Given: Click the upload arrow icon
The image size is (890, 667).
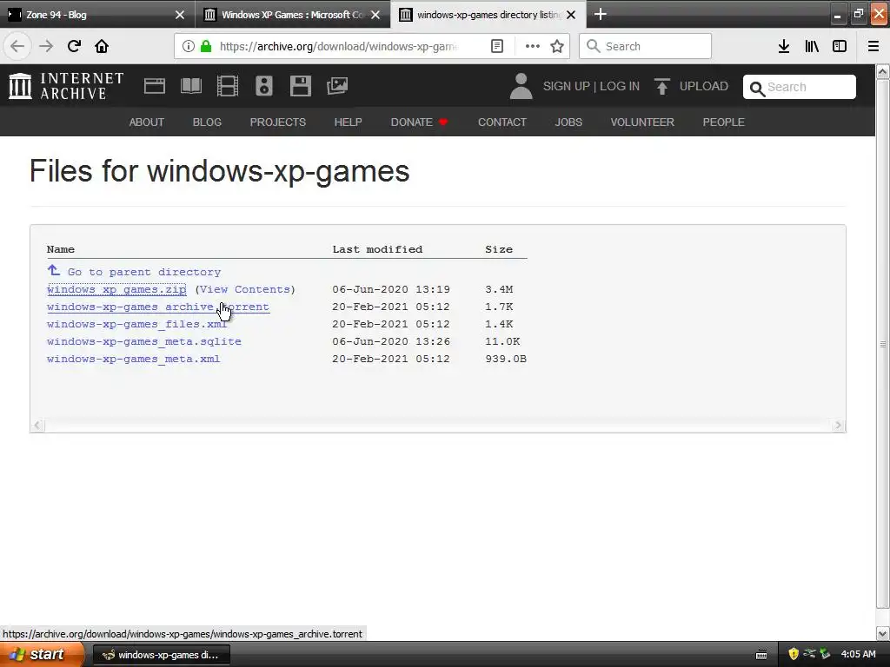Looking at the screenshot, I should click(x=661, y=86).
